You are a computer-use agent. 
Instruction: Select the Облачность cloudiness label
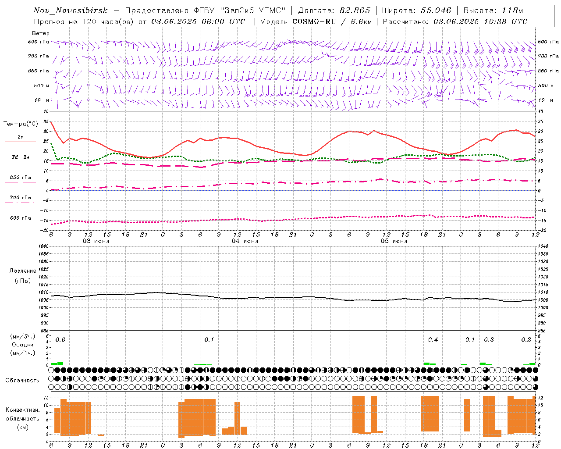22,381
